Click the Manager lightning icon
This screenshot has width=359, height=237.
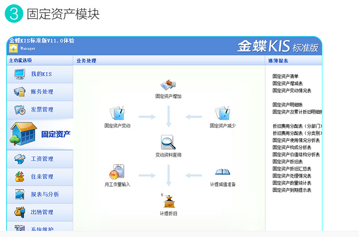[13, 48]
